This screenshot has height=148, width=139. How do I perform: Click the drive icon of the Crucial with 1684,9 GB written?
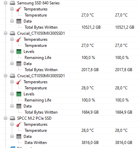pyautogui.click(x=12, y=76)
